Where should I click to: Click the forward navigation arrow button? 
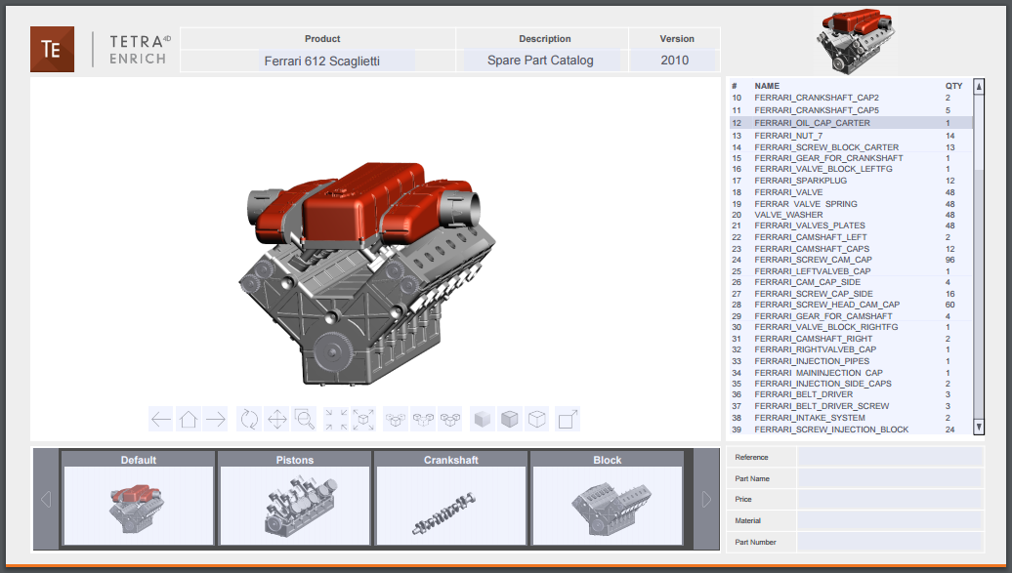point(216,419)
